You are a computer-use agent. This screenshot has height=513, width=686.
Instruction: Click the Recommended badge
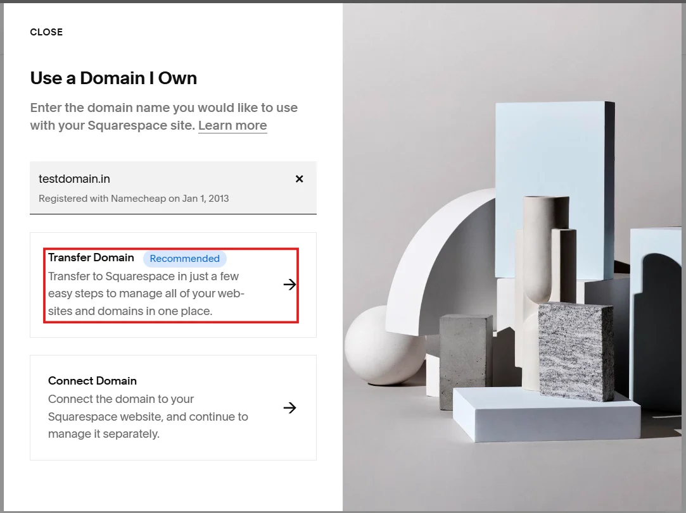184,258
